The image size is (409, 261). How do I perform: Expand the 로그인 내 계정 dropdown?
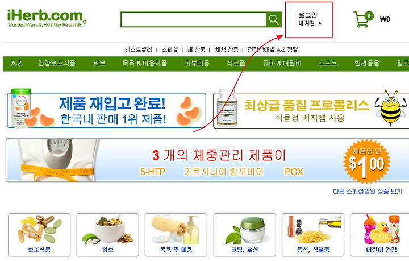point(309,19)
